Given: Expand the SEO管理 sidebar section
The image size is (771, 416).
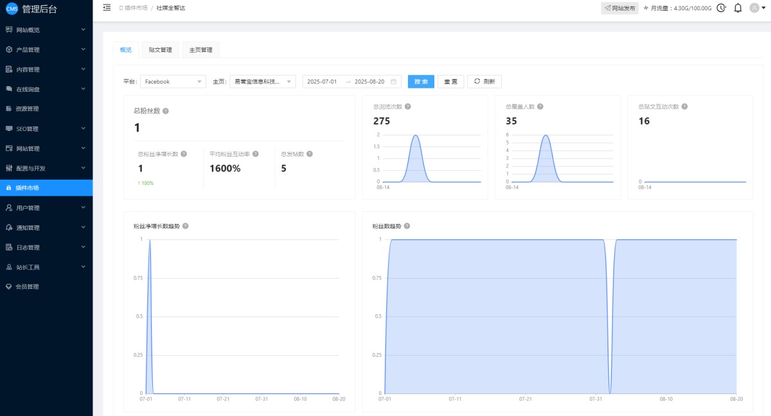Looking at the screenshot, I should pos(46,128).
